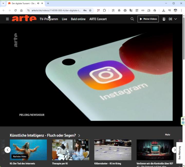The width and height of the screenshot is (185, 167).
Task: Click the ARTE logo in the header
Action: point(24,18)
